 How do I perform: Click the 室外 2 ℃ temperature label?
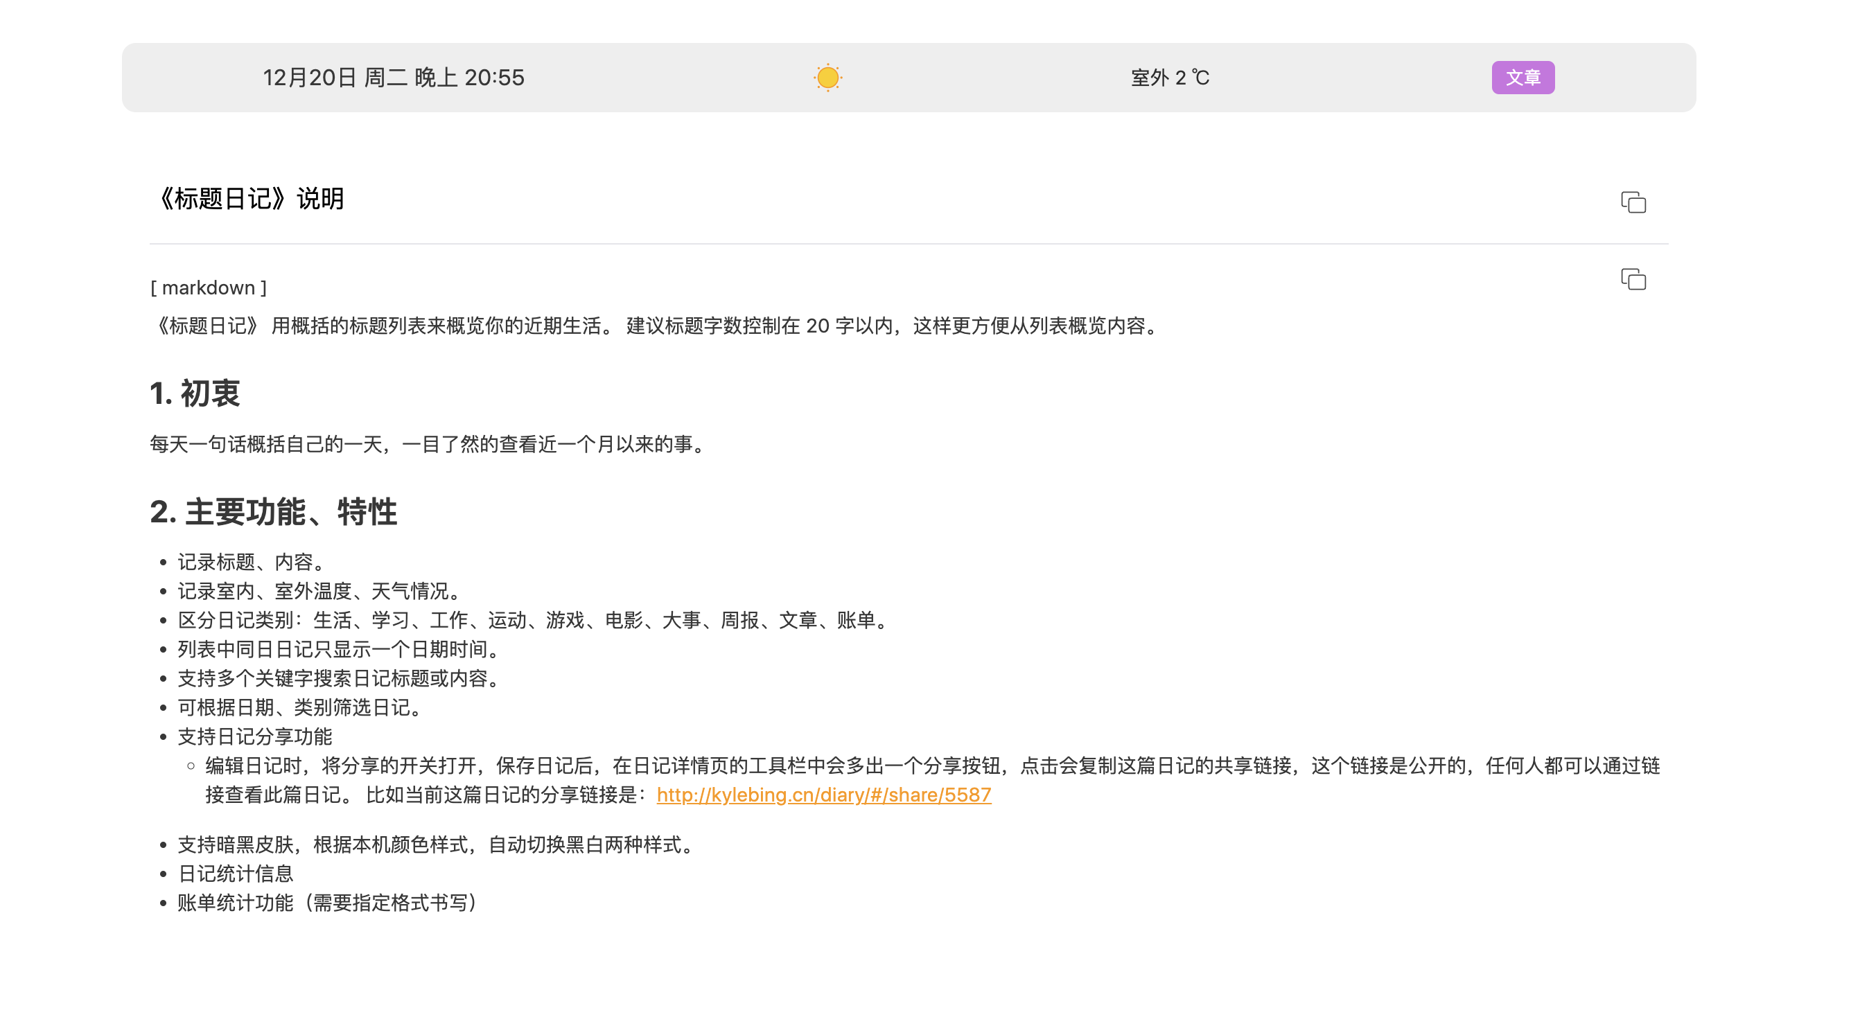point(1169,77)
